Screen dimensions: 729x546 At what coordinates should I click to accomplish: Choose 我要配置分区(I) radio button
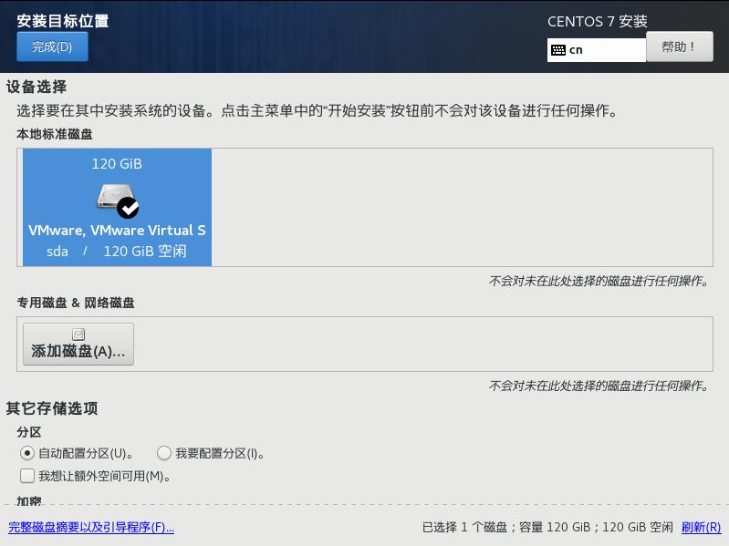[x=164, y=453]
